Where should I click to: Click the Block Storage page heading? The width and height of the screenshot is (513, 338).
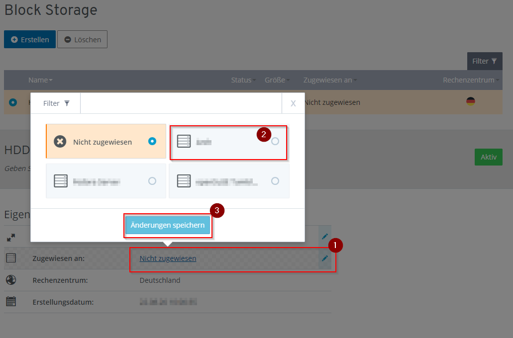click(x=51, y=10)
